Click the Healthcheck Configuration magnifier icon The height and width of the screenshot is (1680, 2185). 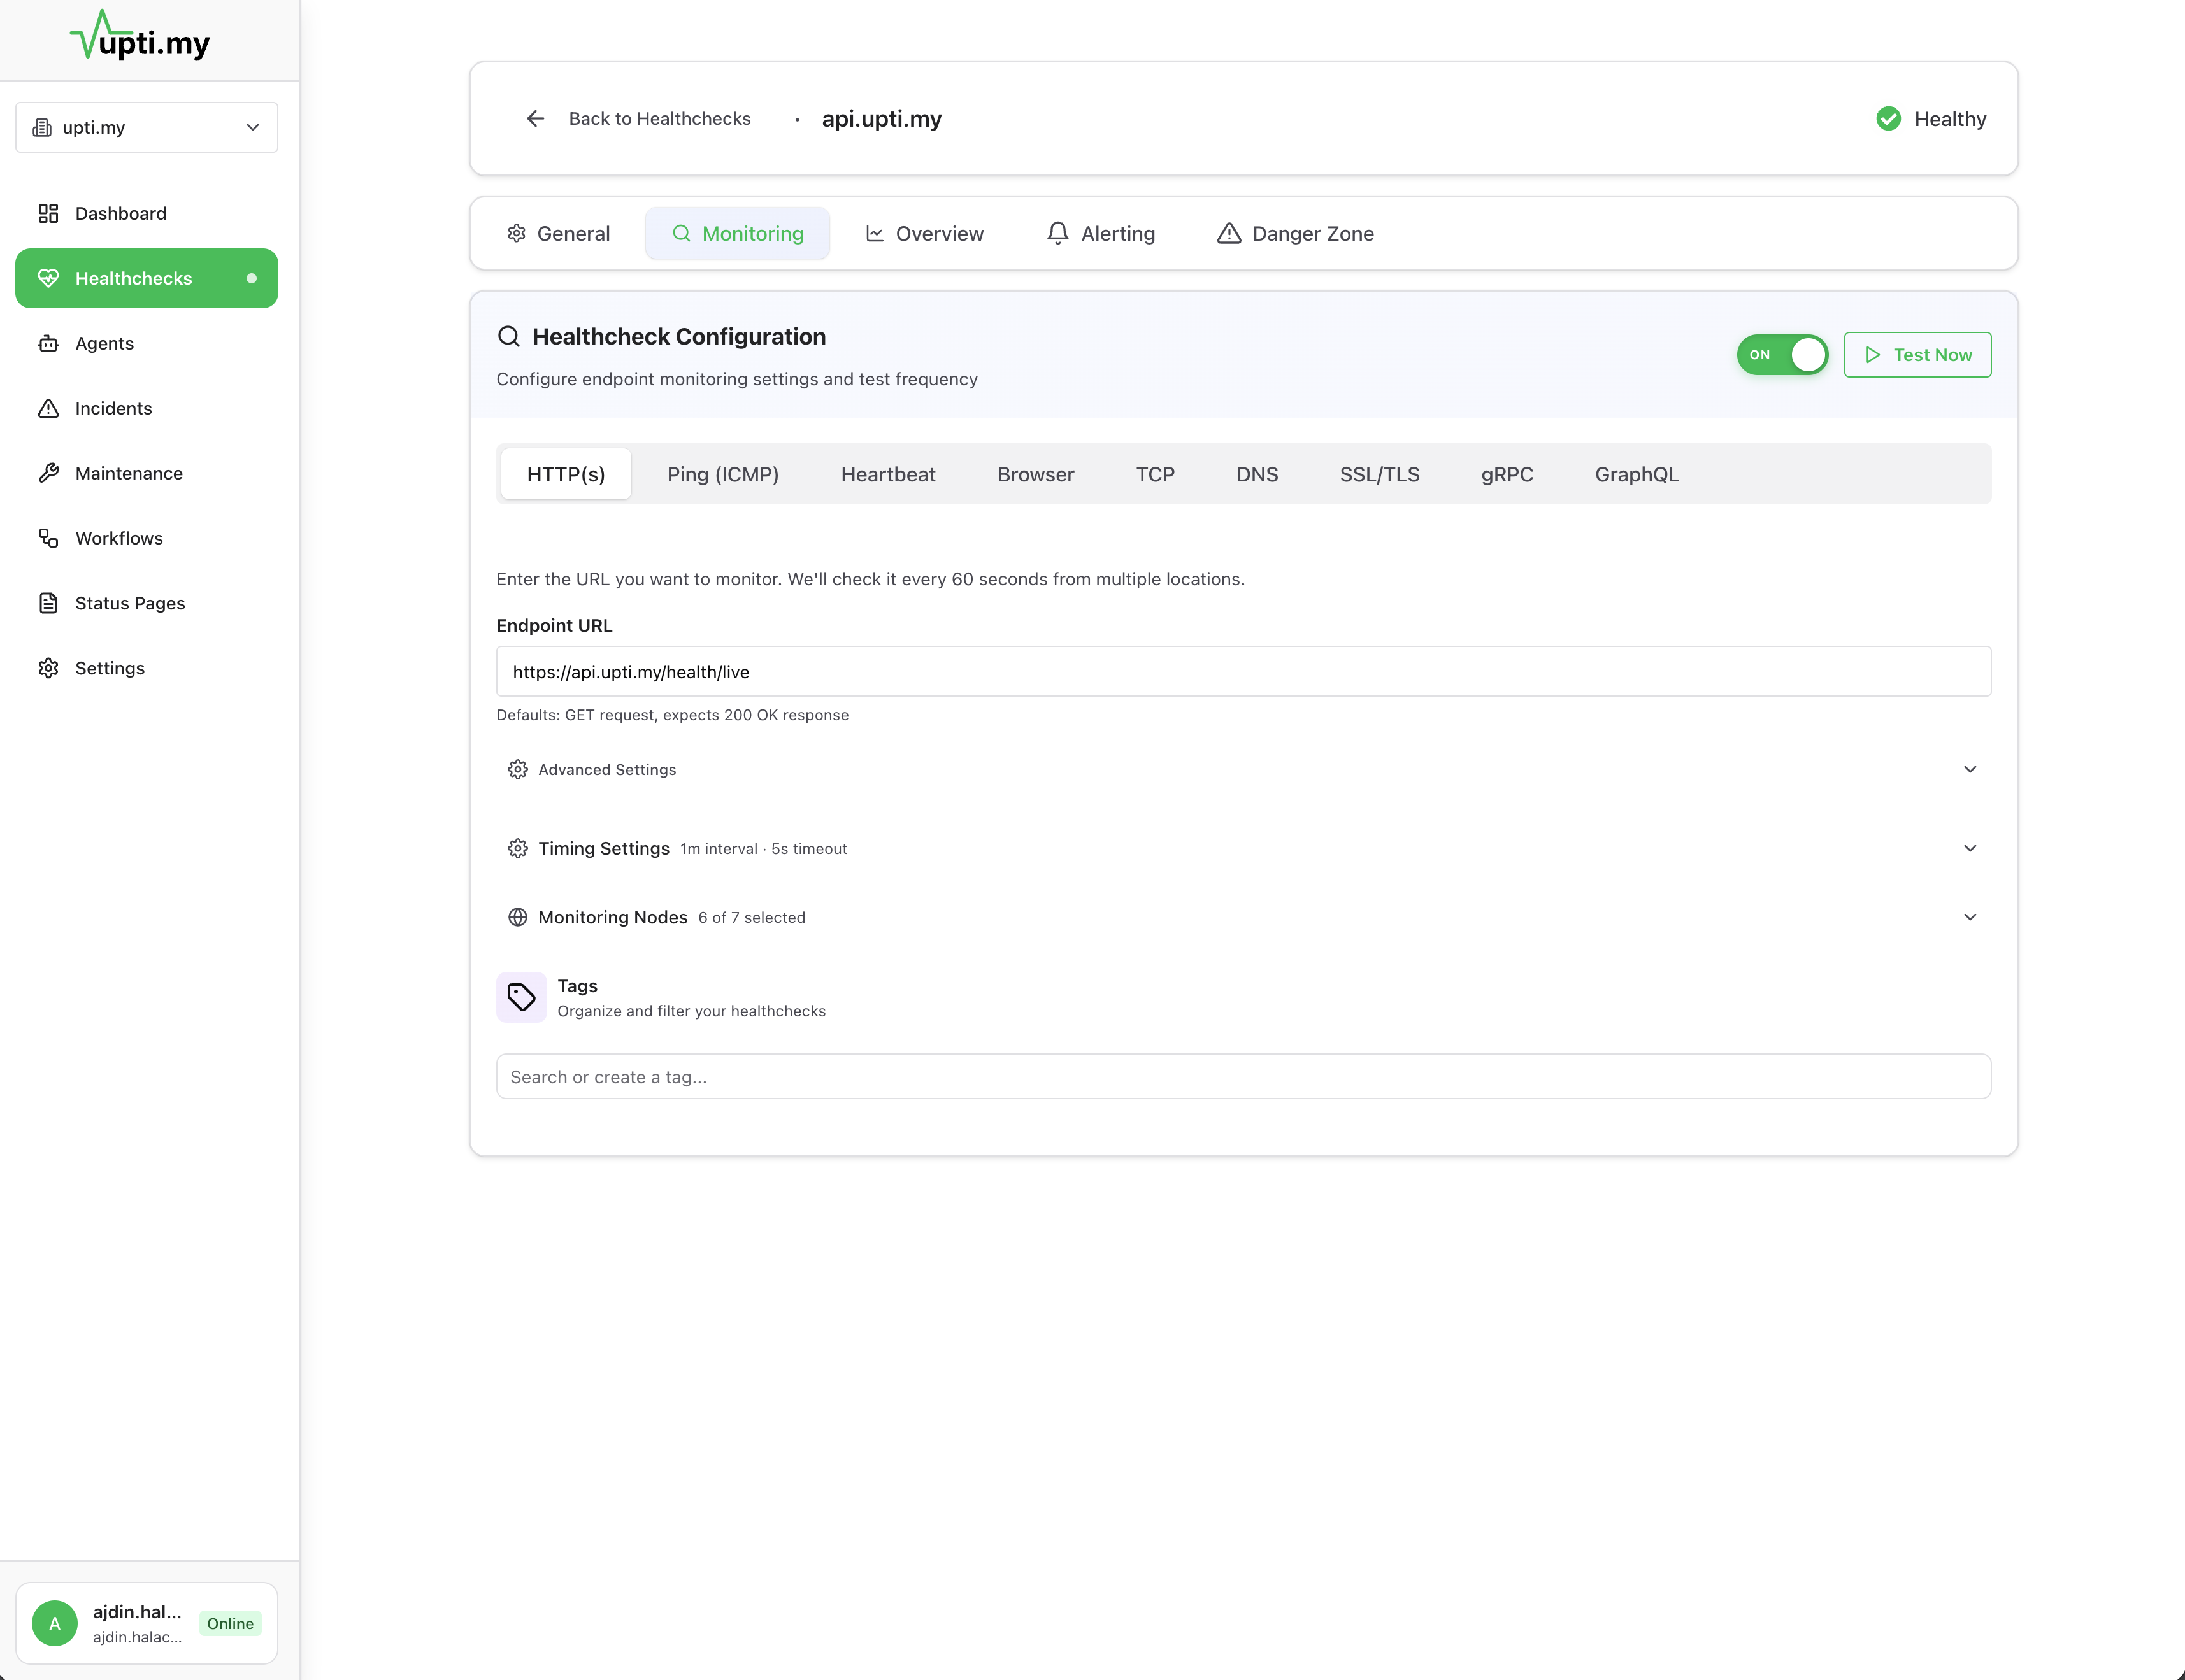coord(508,336)
